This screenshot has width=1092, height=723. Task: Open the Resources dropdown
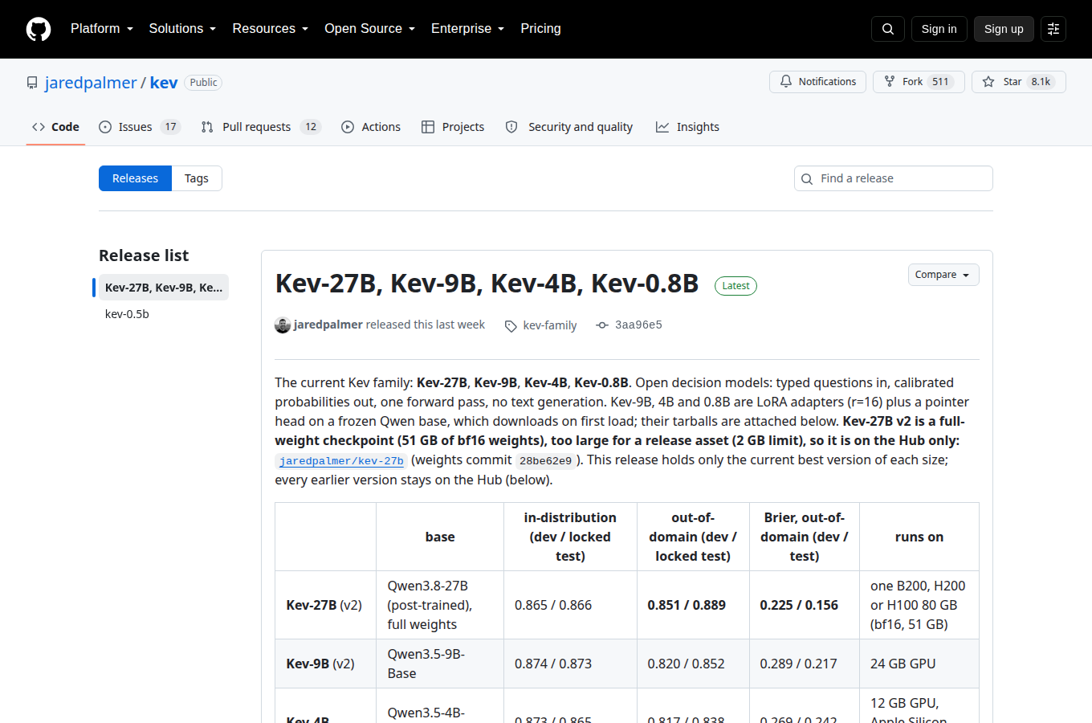click(271, 29)
